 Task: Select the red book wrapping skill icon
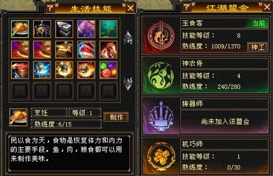pos(20,70)
